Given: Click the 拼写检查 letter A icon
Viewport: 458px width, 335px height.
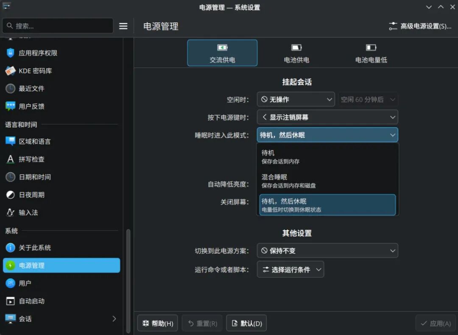Looking at the screenshot, I should (x=11, y=159).
